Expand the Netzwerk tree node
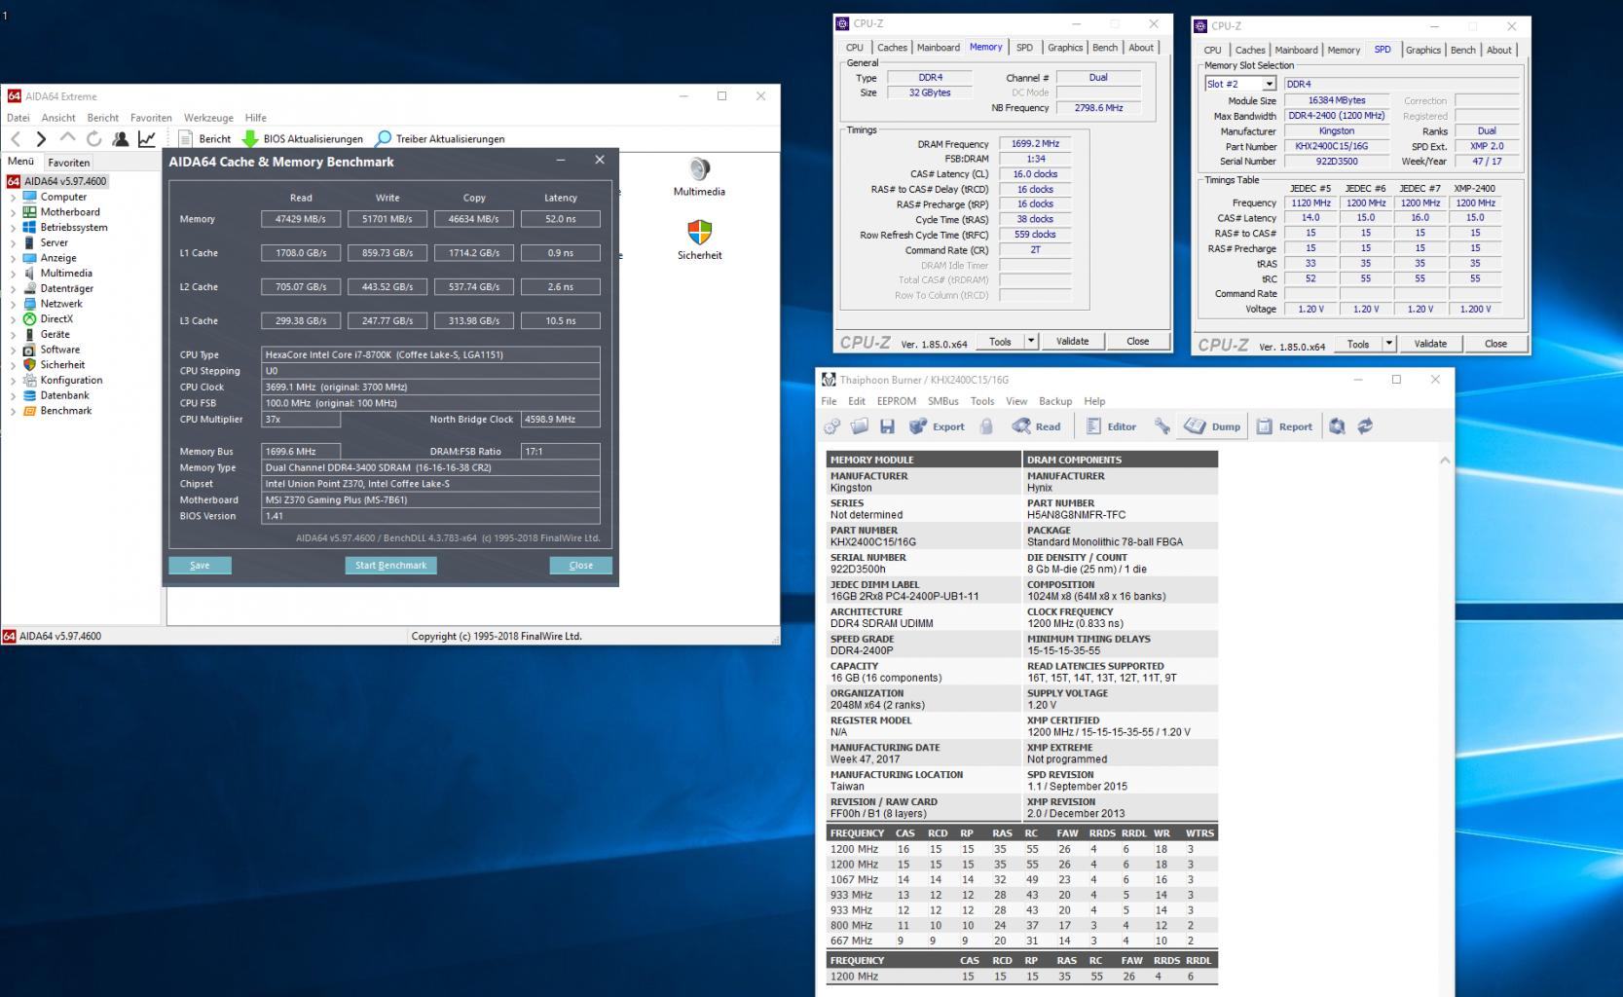The height and width of the screenshot is (997, 1623). (x=13, y=304)
